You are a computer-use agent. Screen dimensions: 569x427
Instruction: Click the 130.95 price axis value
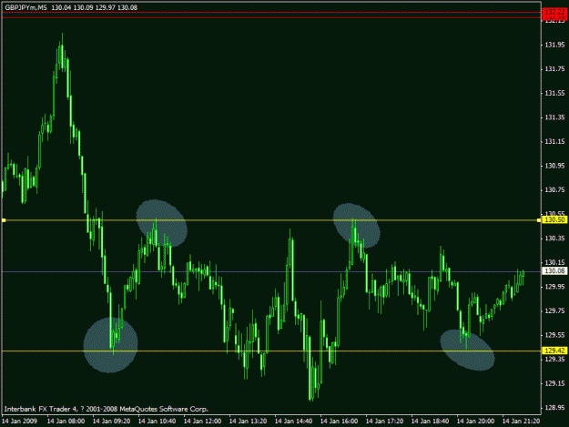click(x=554, y=166)
